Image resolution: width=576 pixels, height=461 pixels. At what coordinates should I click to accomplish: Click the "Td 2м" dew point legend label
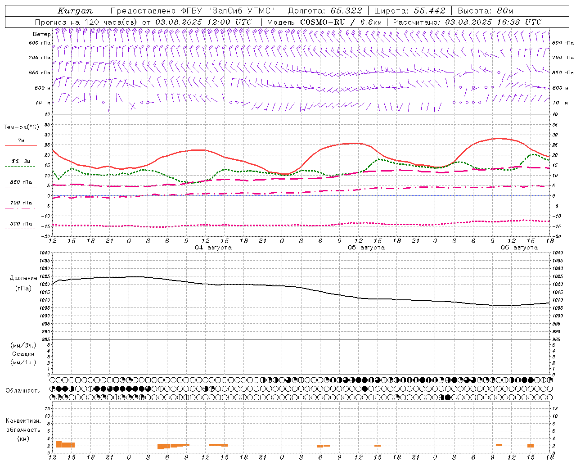(x=21, y=161)
